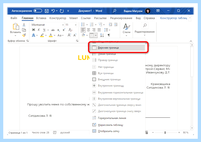Show paragraph marks with the pilcrow
Screen dimensions: 201x142
coord(109,35)
